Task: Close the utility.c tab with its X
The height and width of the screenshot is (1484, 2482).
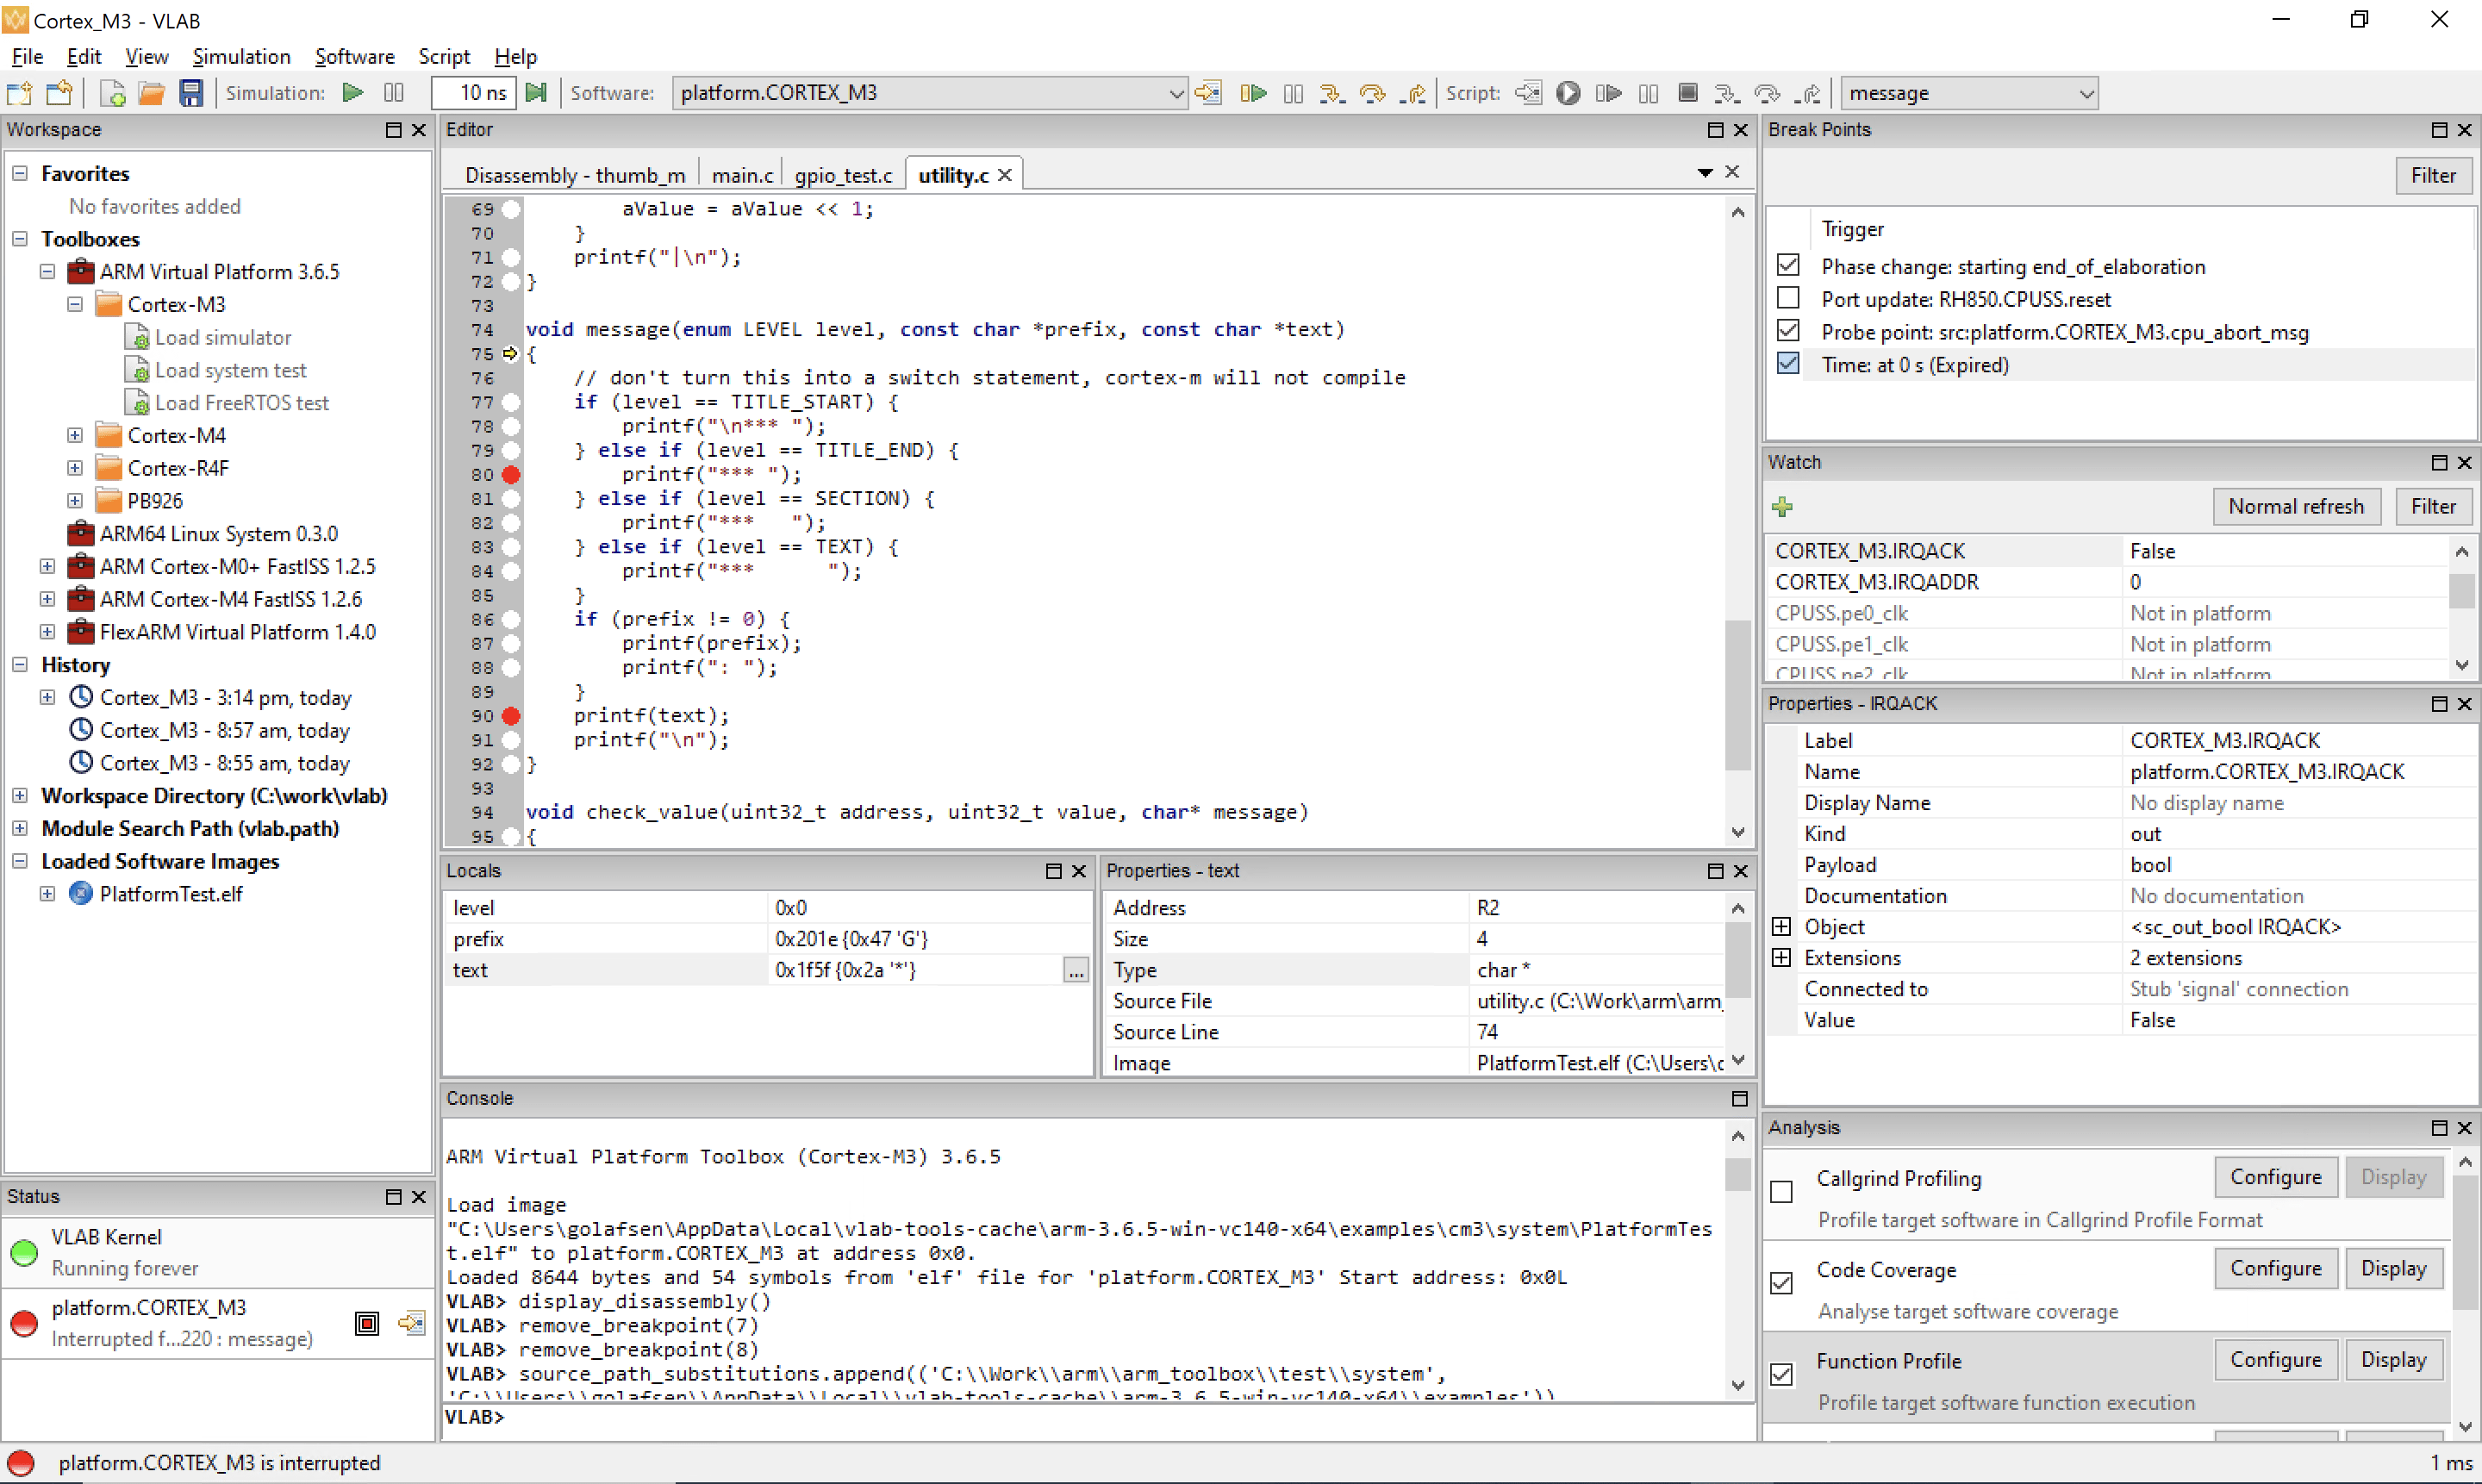Action: click(x=1005, y=175)
